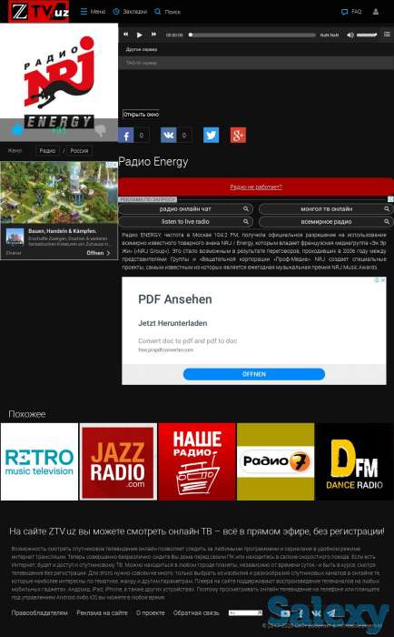Share on VK

tap(168, 136)
